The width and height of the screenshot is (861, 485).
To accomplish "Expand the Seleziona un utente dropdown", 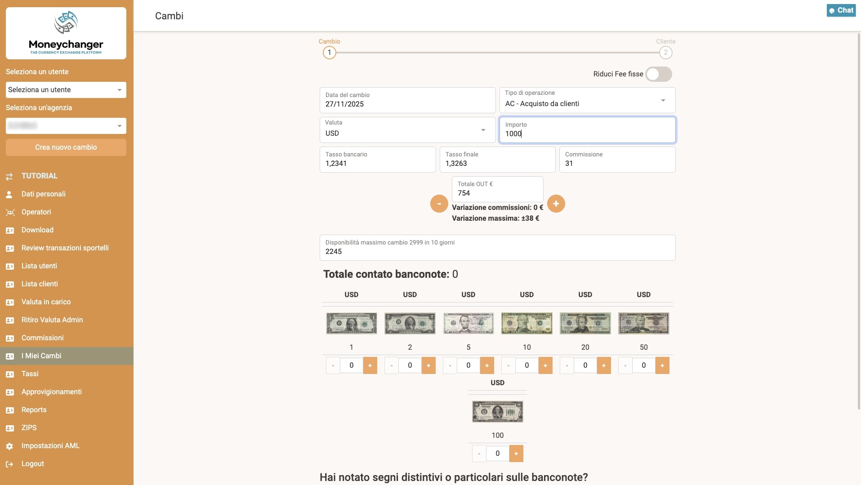I will click(x=66, y=90).
